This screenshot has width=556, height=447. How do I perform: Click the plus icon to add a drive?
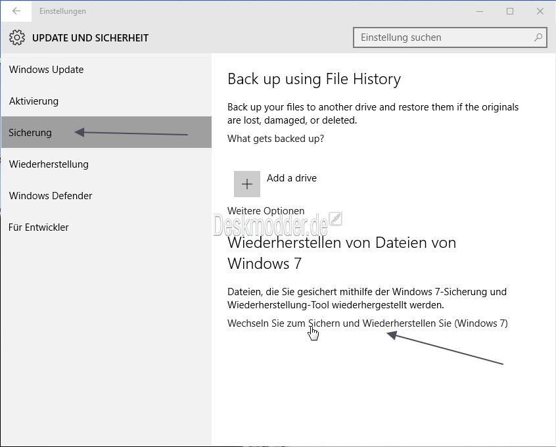pyautogui.click(x=247, y=184)
